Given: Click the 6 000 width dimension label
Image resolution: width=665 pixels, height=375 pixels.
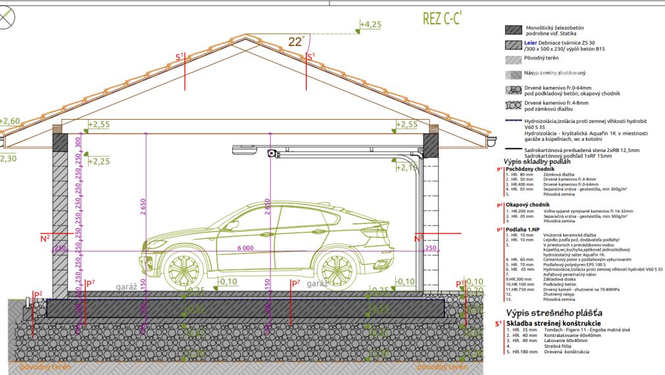Looking at the screenshot, I should tap(245, 248).
